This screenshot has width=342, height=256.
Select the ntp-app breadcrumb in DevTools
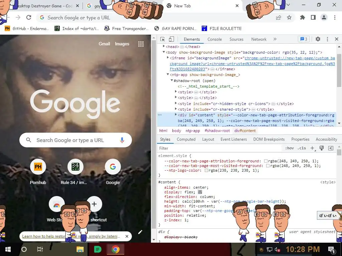coord(193,131)
